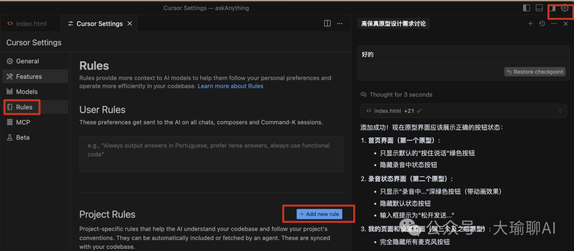Open the Features settings section
574x251 pixels.
tap(36, 77)
